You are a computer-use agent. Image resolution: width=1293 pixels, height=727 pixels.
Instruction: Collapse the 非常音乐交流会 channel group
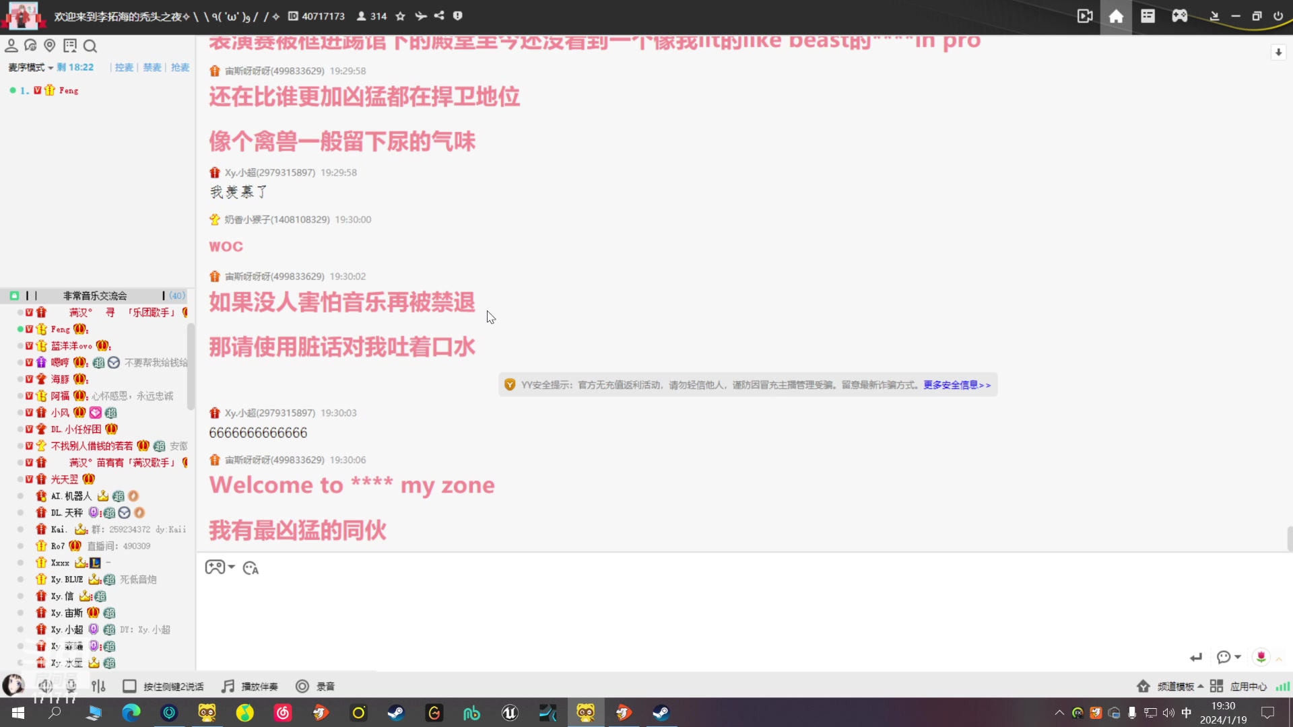pyautogui.click(x=94, y=296)
